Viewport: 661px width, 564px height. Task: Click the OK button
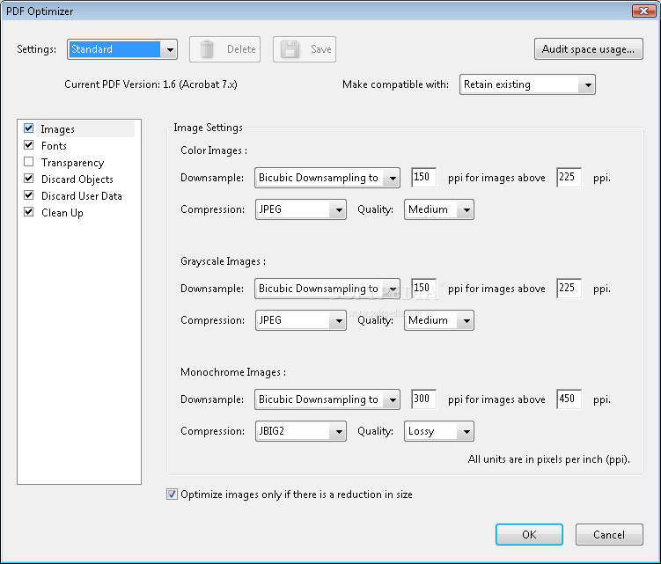(529, 534)
